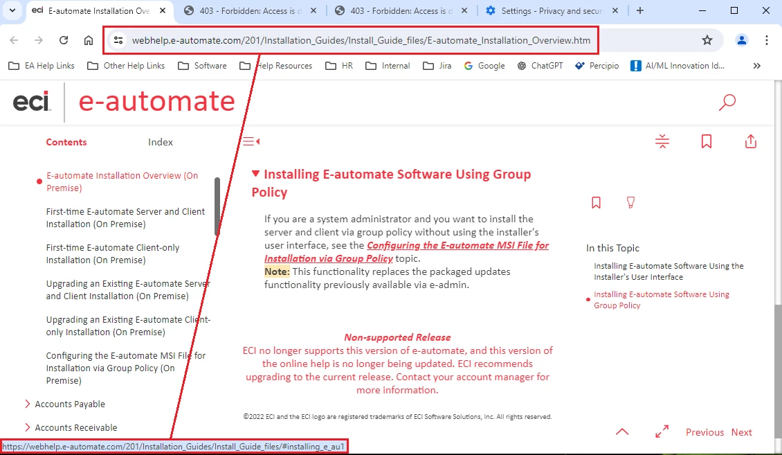Viewport: 782px width, 455px height.
Task: Switch to the Contents tab
Action: 66,142
